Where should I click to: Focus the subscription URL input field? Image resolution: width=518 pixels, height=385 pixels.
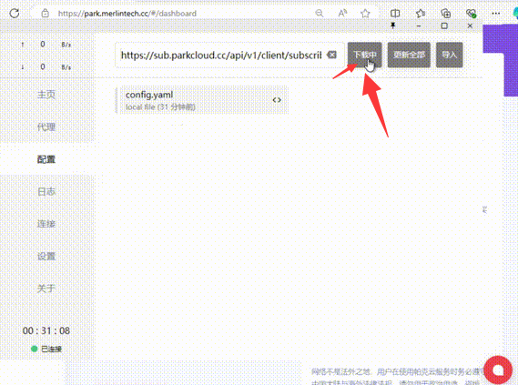pos(221,56)
